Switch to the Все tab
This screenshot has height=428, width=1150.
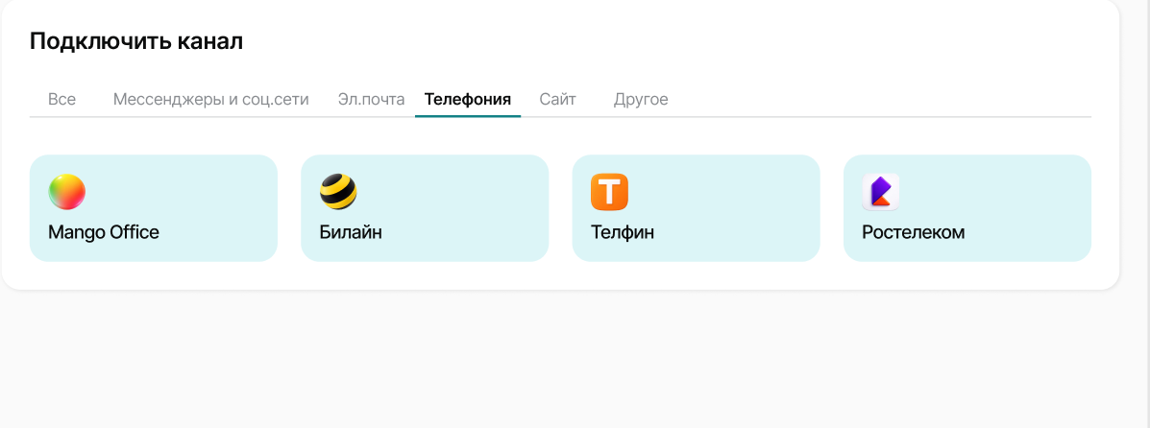click(61, 99)
